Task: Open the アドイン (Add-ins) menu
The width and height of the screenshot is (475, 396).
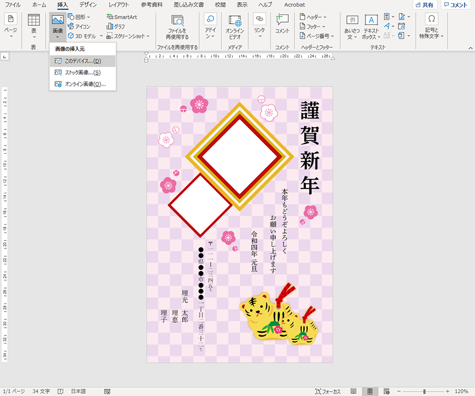Action: (210, 26)
